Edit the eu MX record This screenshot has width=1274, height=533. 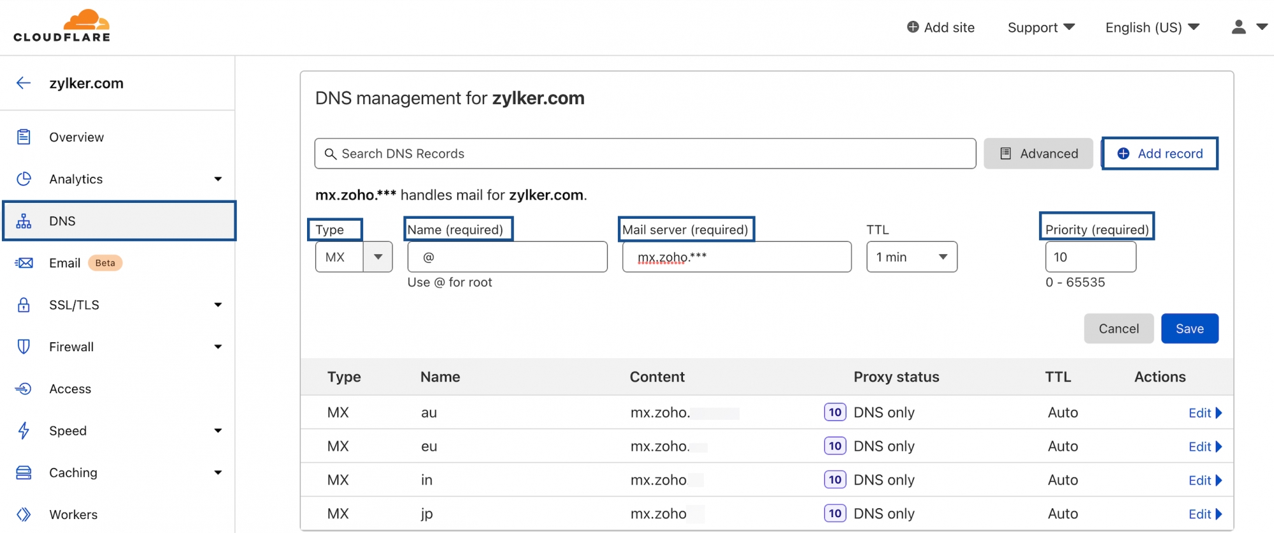[x=1205, y=446]
